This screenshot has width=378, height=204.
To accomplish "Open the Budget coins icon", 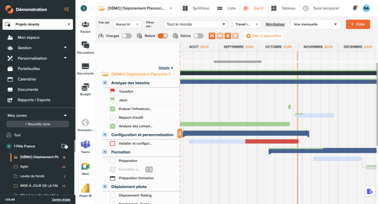I will [85, 88].
